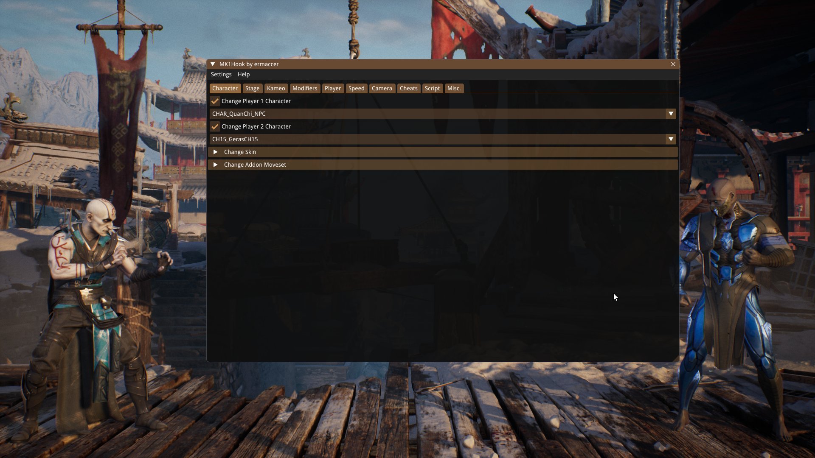The height and width of the screenshot is (458, 815).
Task: Switch to the Script tab
Action: coord(432,88)
